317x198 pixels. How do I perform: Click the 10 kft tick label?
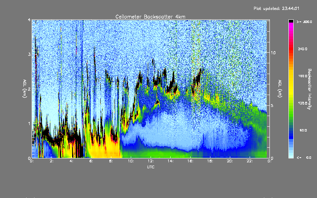tap(273, 53)
